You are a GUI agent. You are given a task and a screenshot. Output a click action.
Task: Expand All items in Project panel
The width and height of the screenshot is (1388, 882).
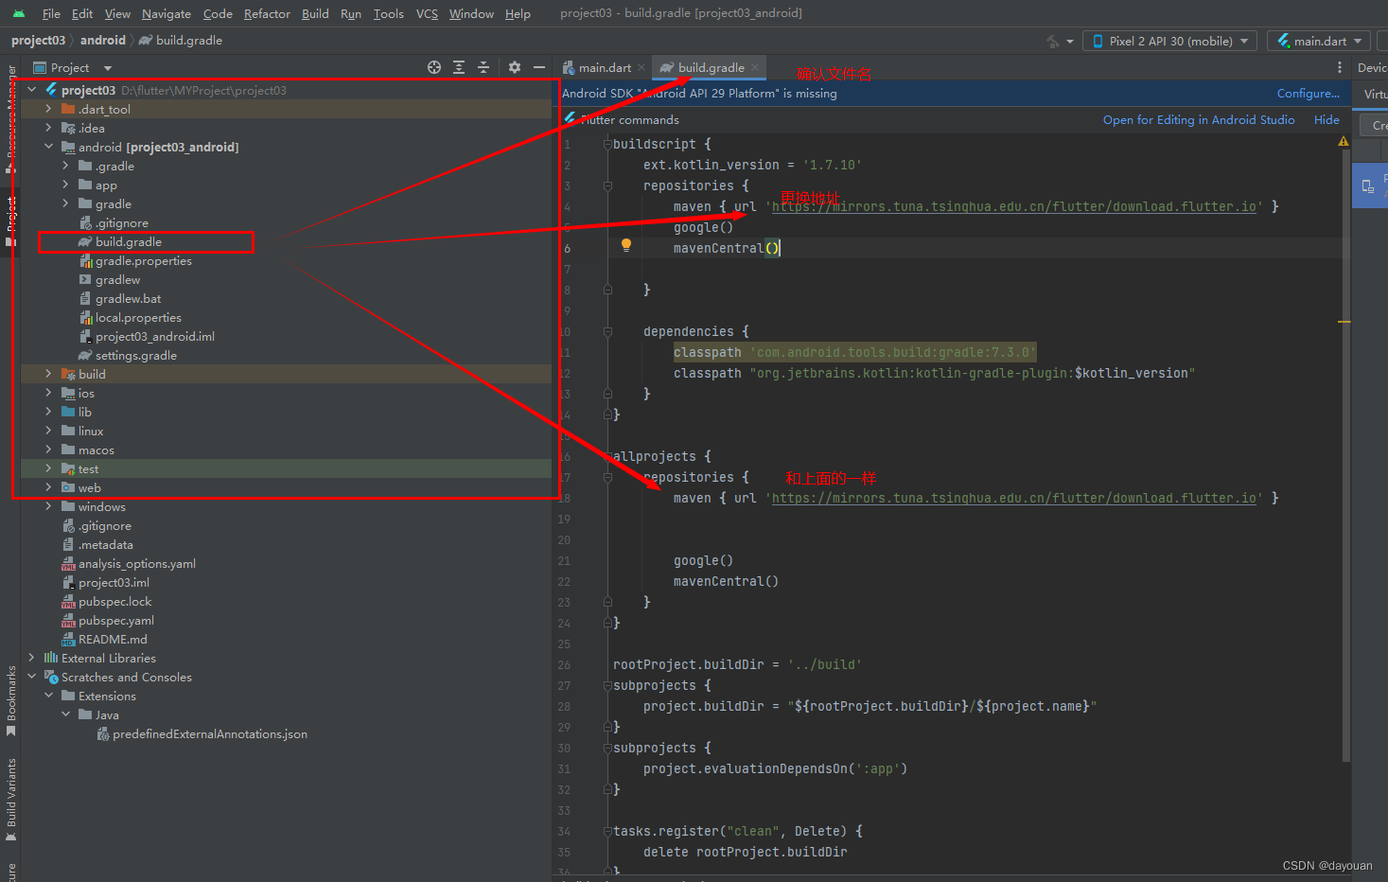(458, 67)
